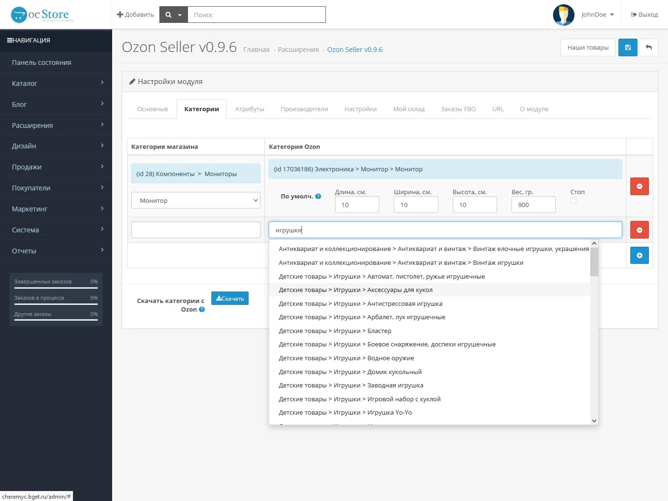Screen dimensions: 668x501
Task: Select suggestion Заводная игрушка
Action: (429, 386)
